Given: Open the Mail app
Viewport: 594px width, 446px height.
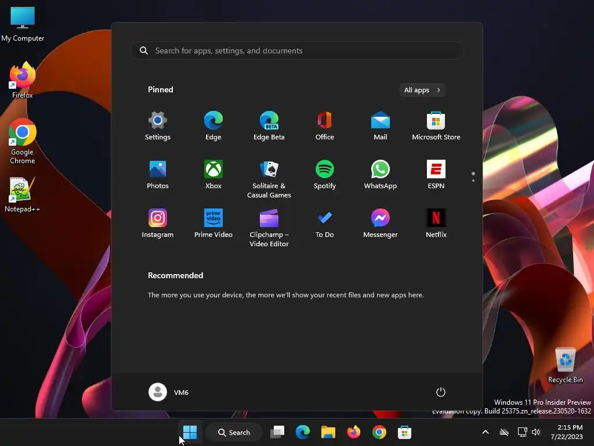Looking at the screenshot, I should pos(381,126).
